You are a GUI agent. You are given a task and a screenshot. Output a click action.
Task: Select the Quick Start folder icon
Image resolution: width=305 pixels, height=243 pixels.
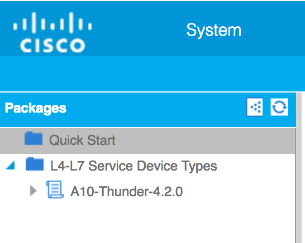click(x=34, y=138)
